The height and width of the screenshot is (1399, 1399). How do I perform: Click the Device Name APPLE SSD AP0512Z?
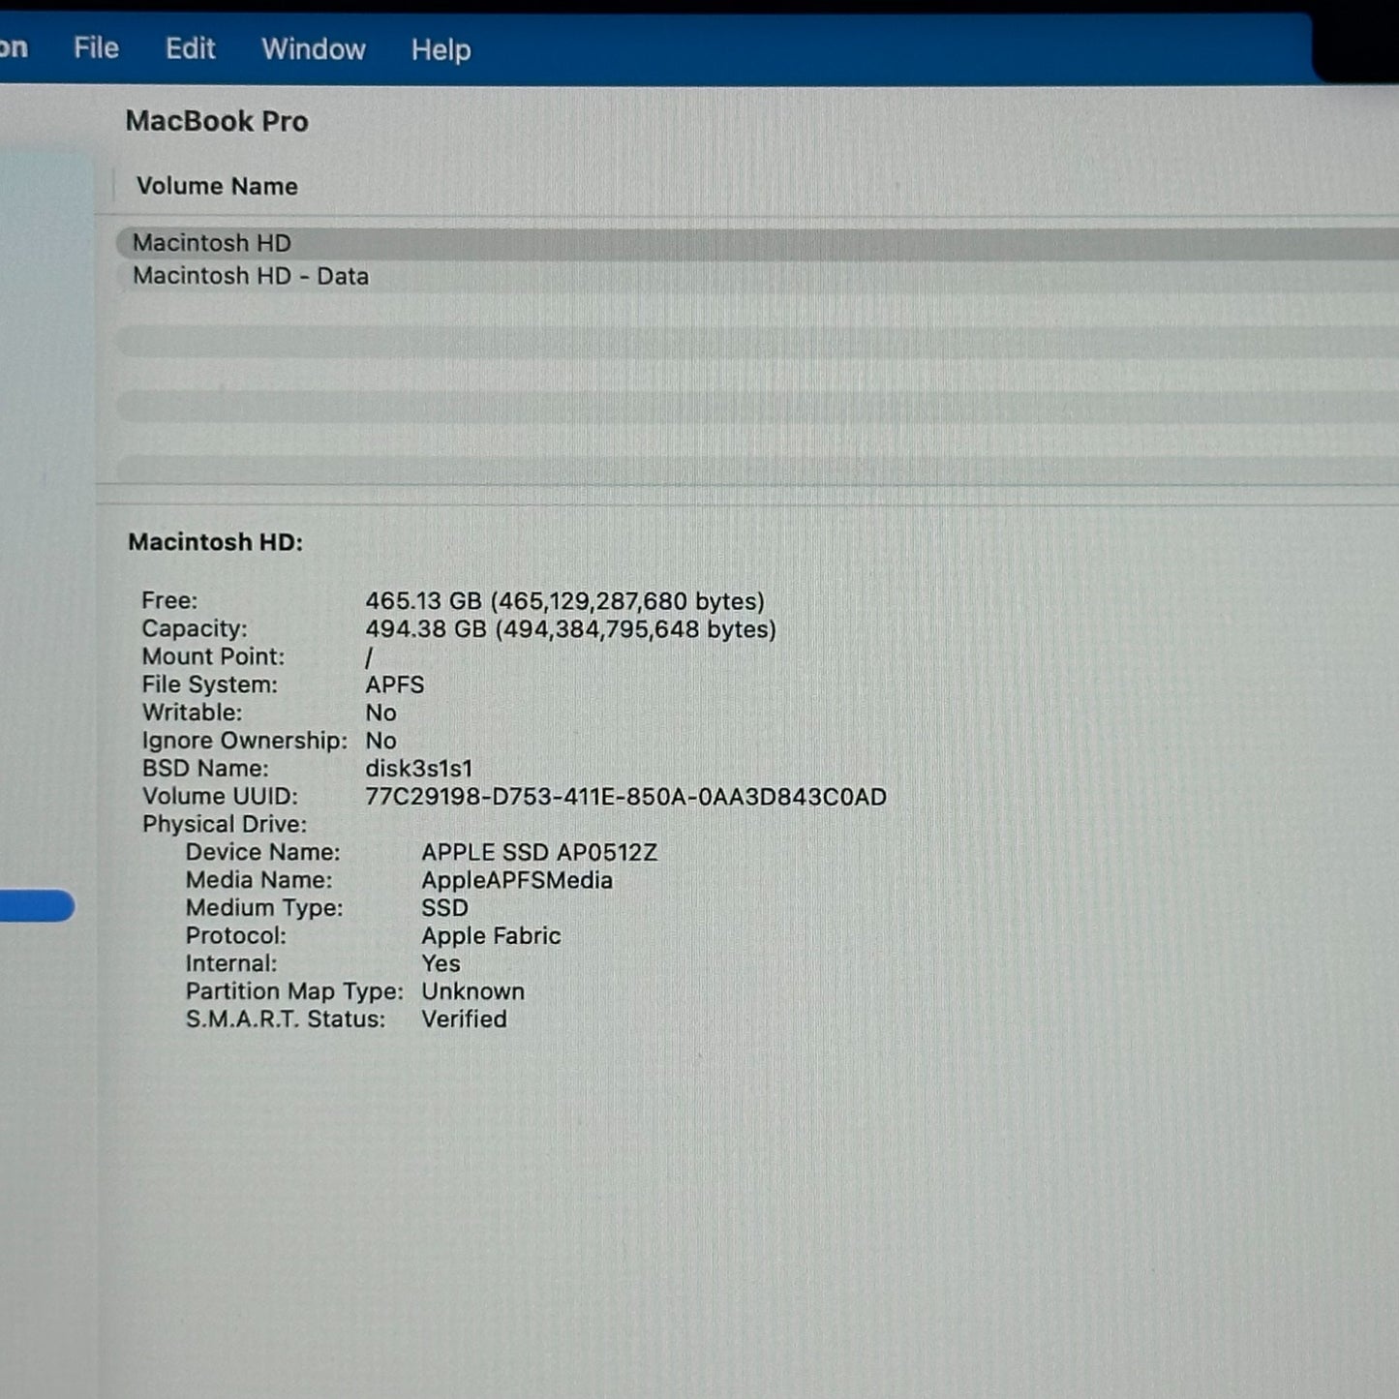538,853
